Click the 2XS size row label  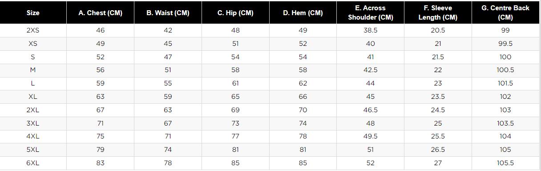coord(33,30)
